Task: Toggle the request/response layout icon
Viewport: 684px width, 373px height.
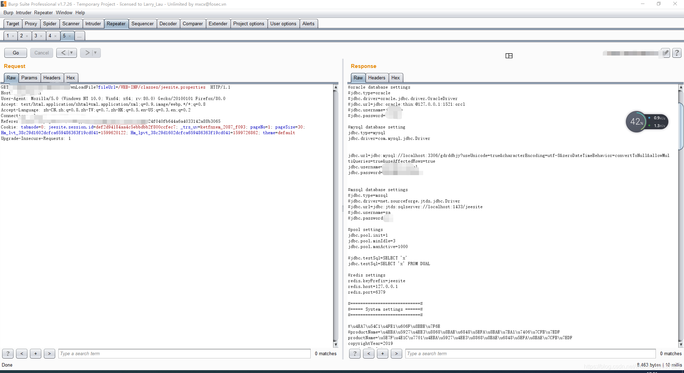Action: click(509, 56)
